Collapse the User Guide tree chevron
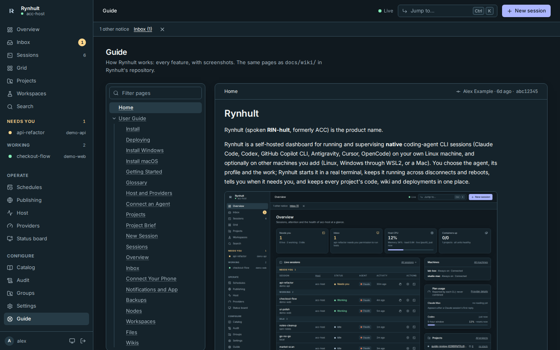Image resolution: width=560 pixels, height=350 pixels. 114,119
